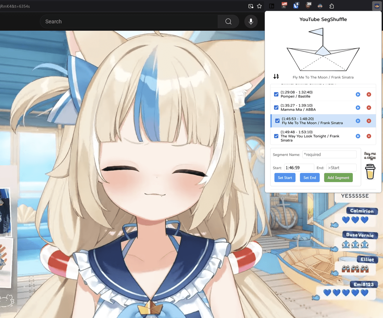This screenshot has height=318, width=383.
Task: Click the Emi8123 chat name tag
Action: pos(364,284)
